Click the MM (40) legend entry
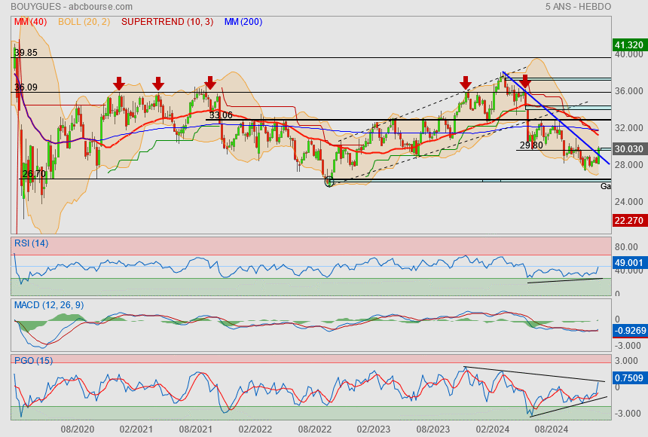648x437 pixels. coord(30,22)
